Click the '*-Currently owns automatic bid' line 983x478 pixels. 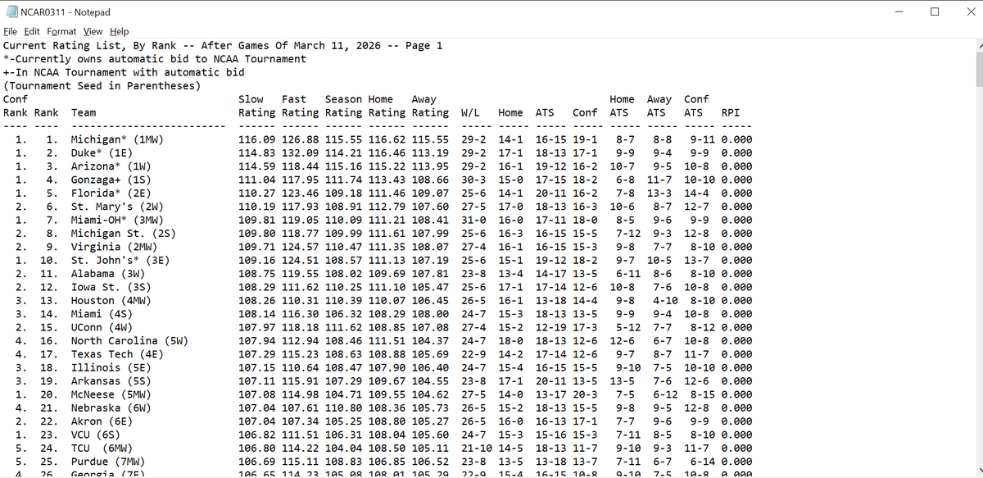point(155,59)
